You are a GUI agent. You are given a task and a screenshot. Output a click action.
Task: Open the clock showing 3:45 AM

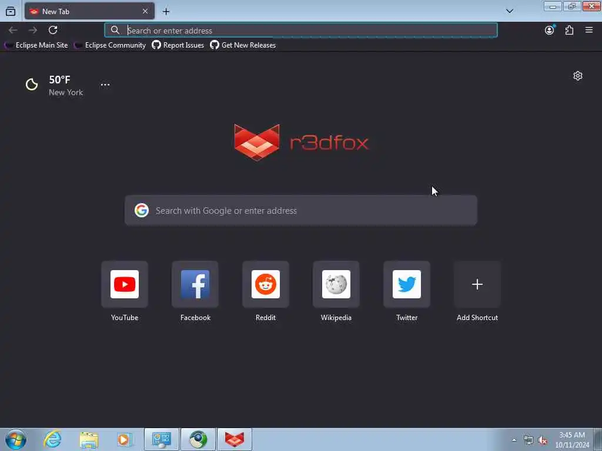coord(572,439)
